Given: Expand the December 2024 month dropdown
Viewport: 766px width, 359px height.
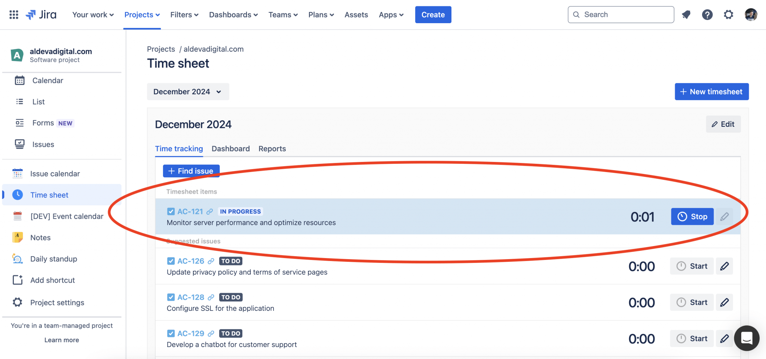Looking at the screenshot, I should (x=188, y=92).
